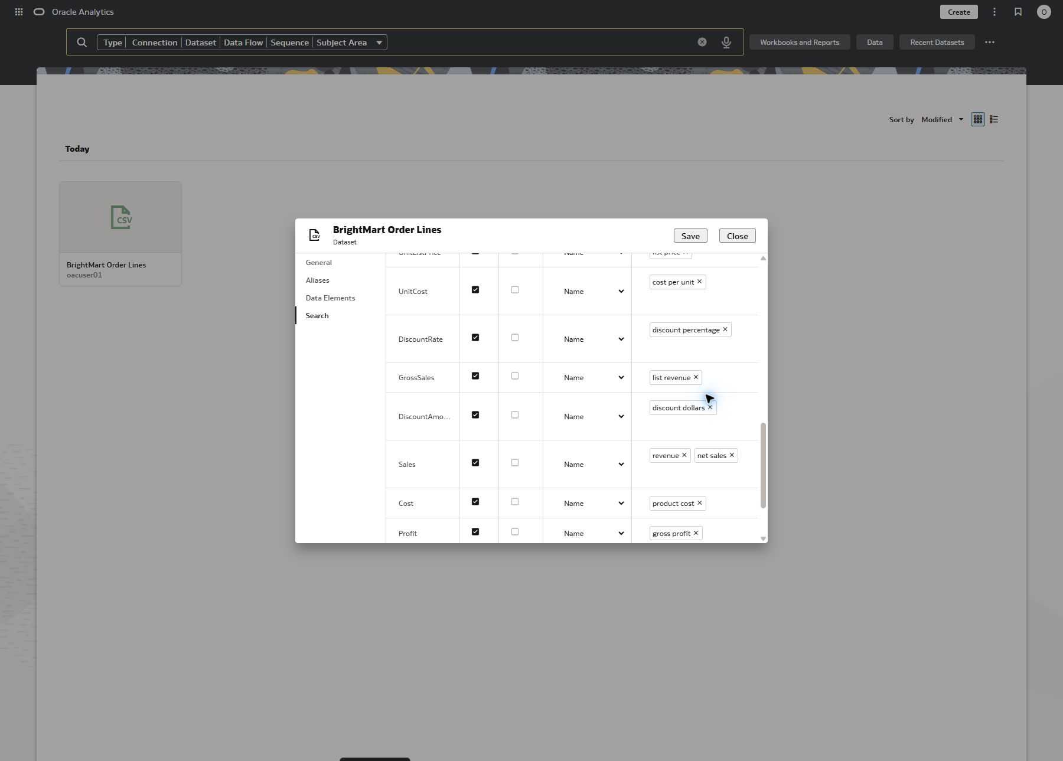The height and width of the screenshot is (761, 1063).
Task: Remove the 'discount percentage' synonym tag
Action: pyautogui.click(x=725, y=329)
